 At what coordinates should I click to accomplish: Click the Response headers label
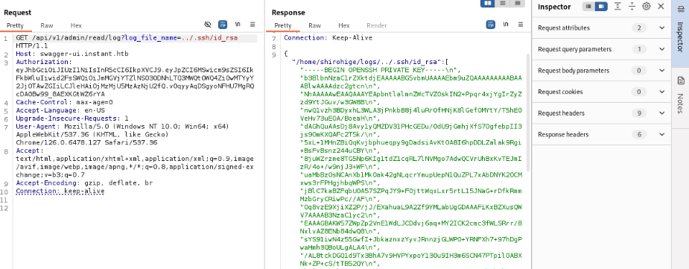pos(563,134)
